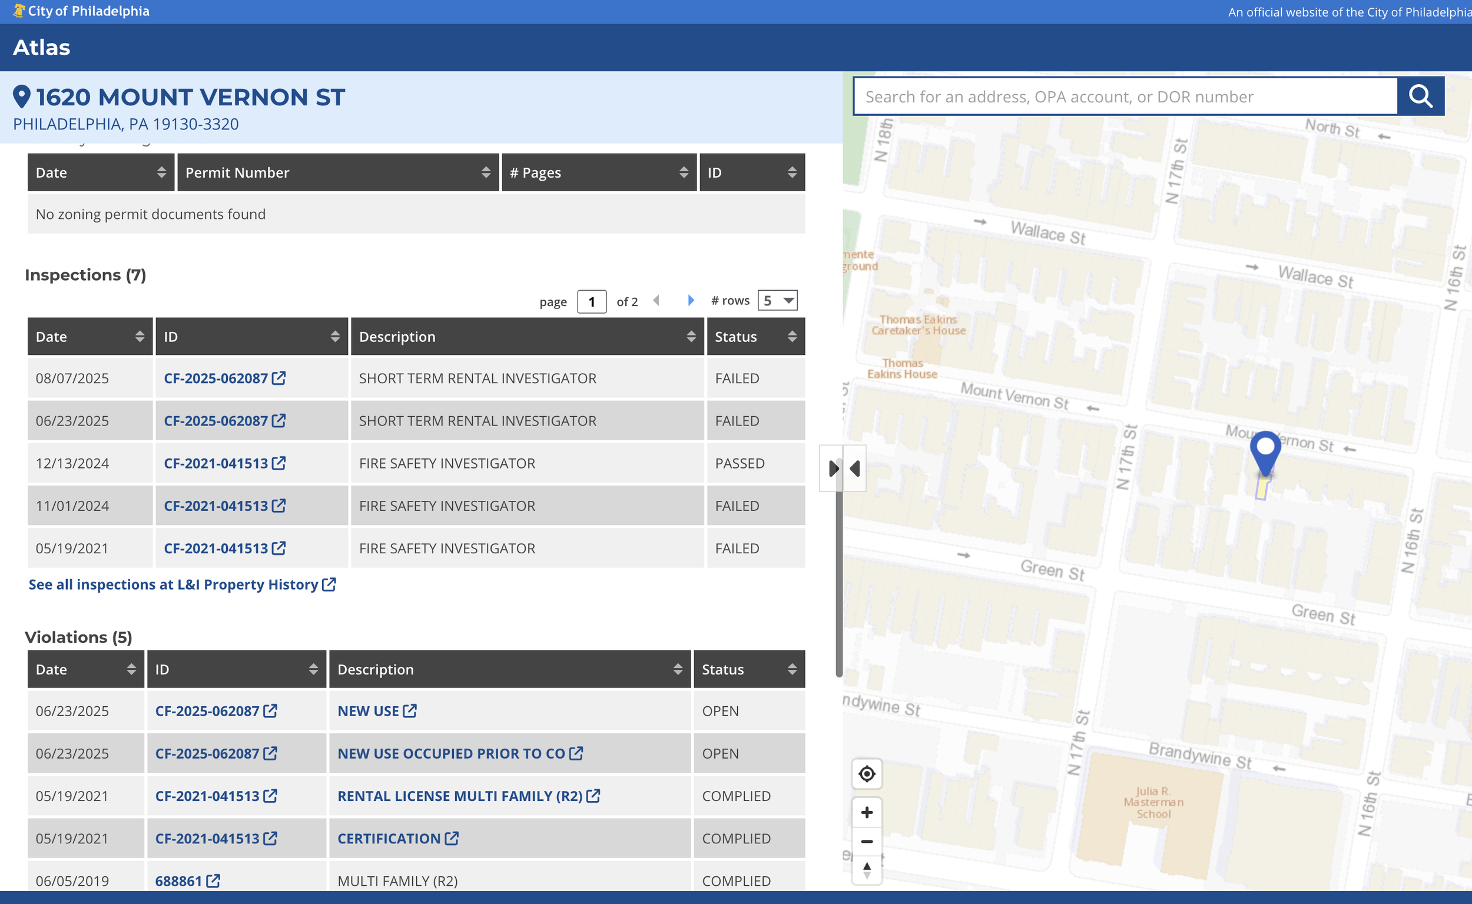This screenshot has width=1472, height=904.
Task: Zoom in the map with plus
Action: (866, 812)
